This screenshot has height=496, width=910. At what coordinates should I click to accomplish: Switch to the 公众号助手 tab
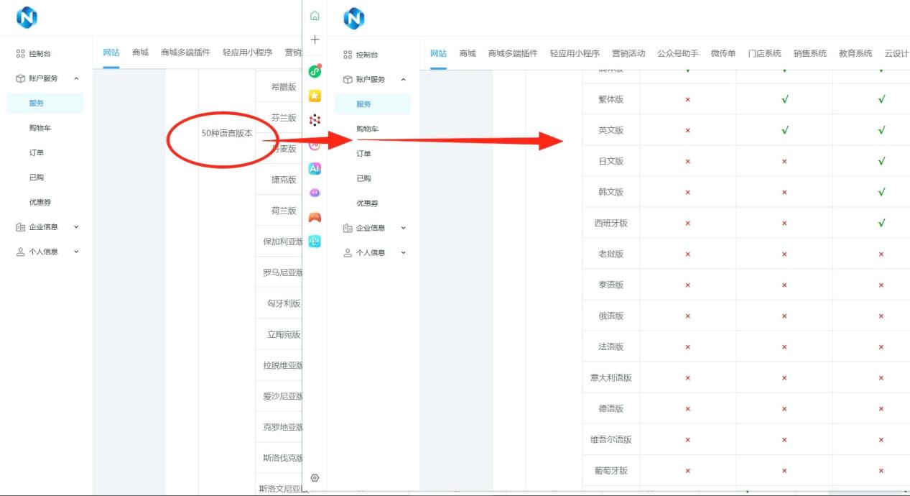pos(677,53)
